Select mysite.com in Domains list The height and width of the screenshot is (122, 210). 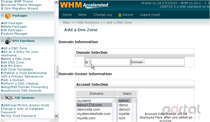pos(94,118)
